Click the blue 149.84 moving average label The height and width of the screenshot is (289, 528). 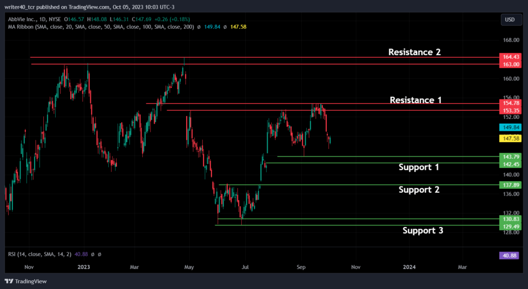tap(510, 127)
